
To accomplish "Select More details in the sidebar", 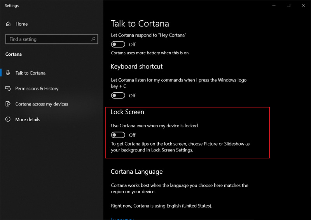I will [x=28, y=120].
